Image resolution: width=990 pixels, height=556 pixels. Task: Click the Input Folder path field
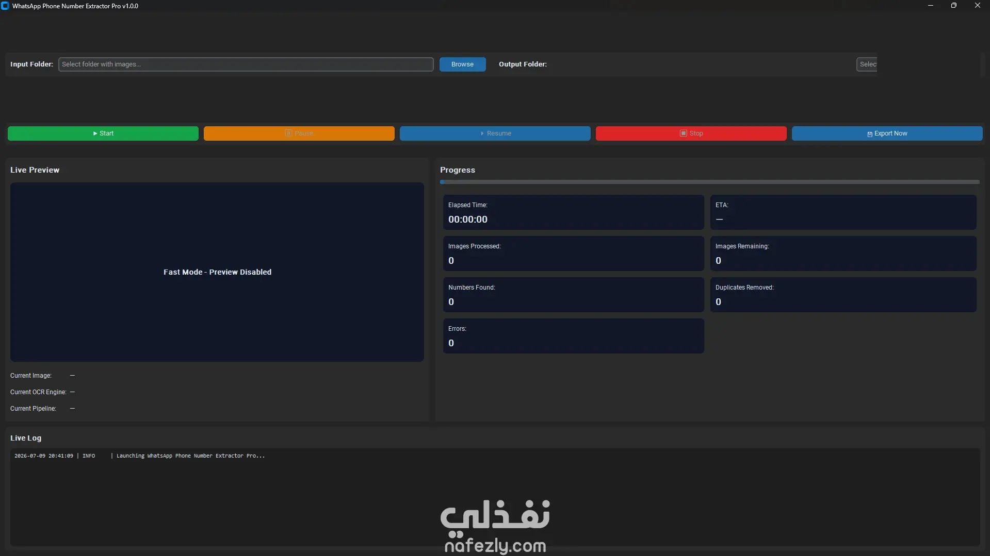pyautogui.click(x=246, y=64)
